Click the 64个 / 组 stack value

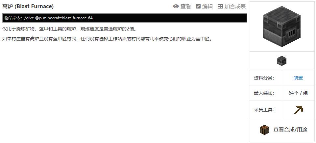point(298,93)
